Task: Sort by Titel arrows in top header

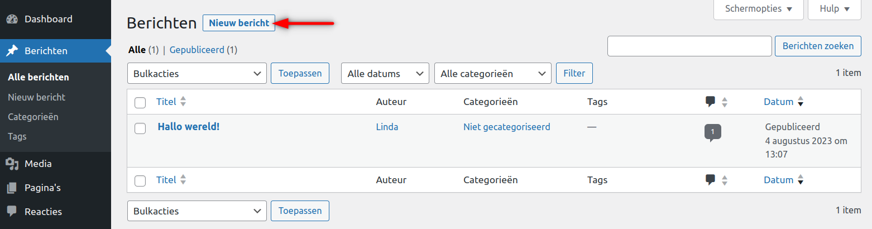Action: pos(183,102)
